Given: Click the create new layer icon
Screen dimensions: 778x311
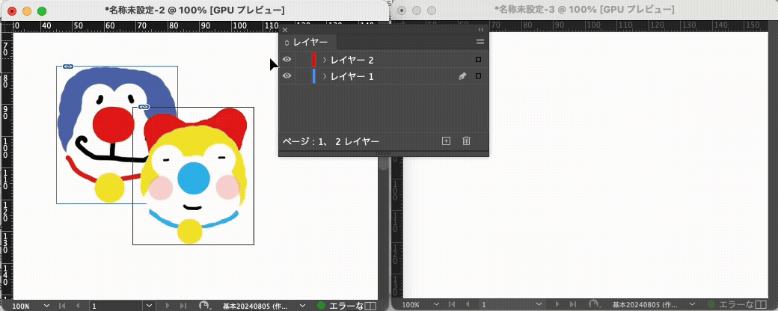Looking at the screenshot, I should coord(446,141).
